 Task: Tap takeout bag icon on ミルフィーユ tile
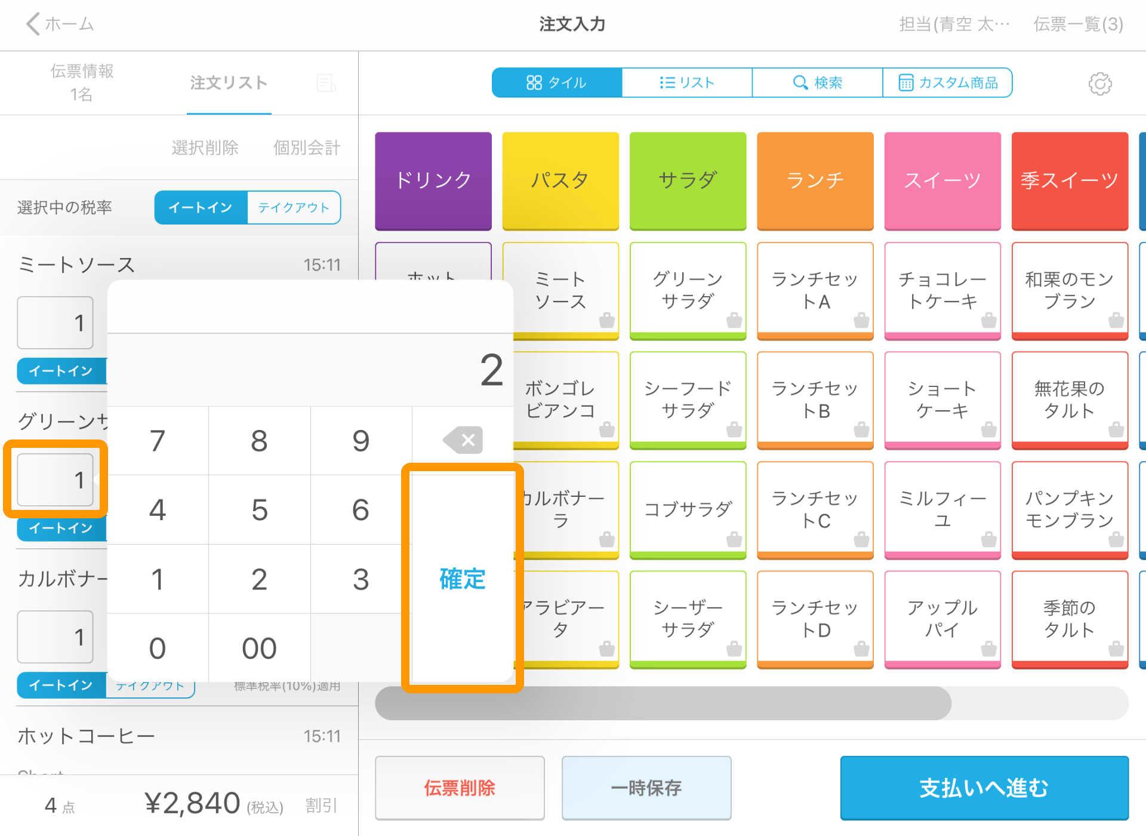click(x=989, y=539)
